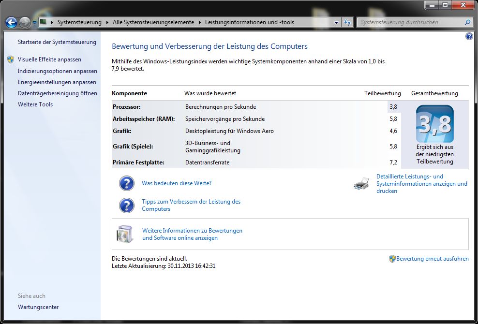Minimize the window
The width and height of the screenshot is (478, 324).
(x=432, y=4)
